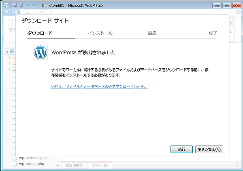Maximize the WebMatrix window
This screenshot has height=171, width=243.
click(x=226, y=6)
